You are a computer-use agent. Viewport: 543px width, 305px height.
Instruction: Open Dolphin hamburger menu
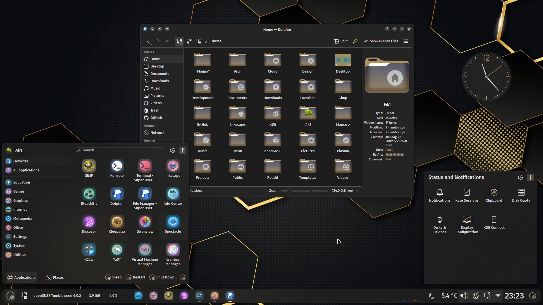(x=406, y=41)
